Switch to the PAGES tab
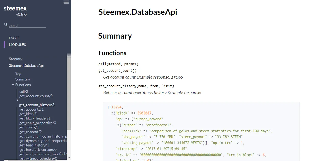 coord(14,38)
